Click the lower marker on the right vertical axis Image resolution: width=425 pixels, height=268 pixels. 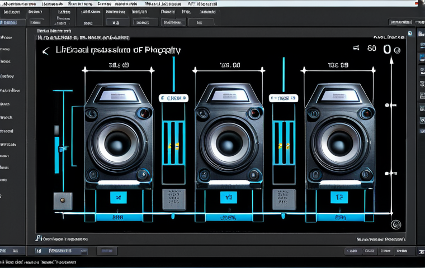click(390, 173)
